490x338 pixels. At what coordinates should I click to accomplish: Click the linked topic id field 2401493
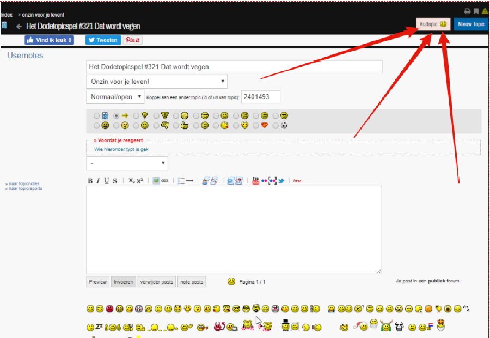pos(261,97)
